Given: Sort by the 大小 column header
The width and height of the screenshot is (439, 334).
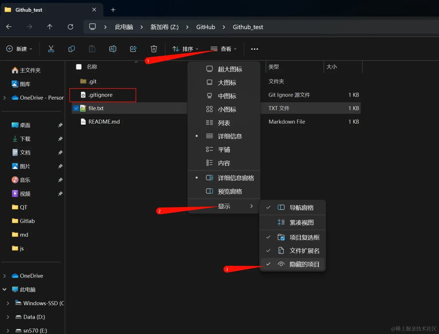Looking at the screenshot, I should [332, 67].
